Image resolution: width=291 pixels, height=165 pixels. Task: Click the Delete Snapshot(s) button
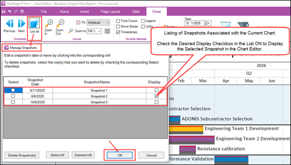tap(22, 155)
